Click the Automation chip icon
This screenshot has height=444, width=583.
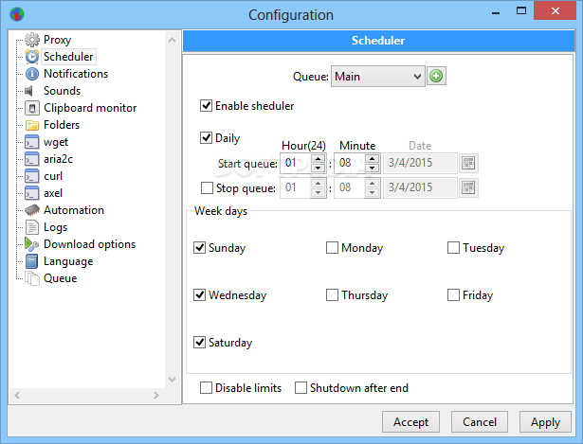coord(32,210)
